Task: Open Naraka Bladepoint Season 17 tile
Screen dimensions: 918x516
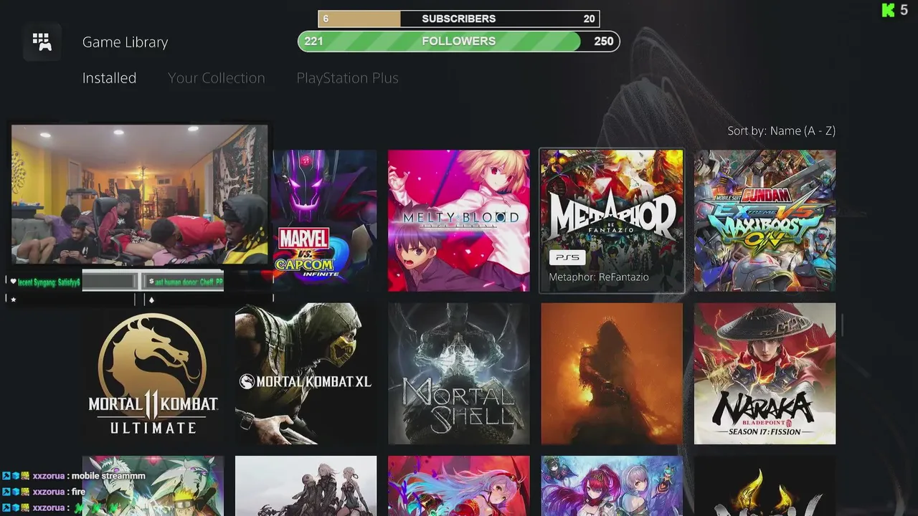Action: click(x=765, y=373)
